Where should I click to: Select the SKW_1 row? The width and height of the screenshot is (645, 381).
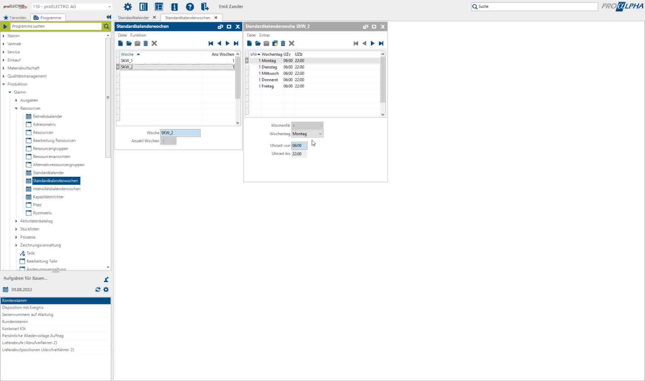(177, 61)
